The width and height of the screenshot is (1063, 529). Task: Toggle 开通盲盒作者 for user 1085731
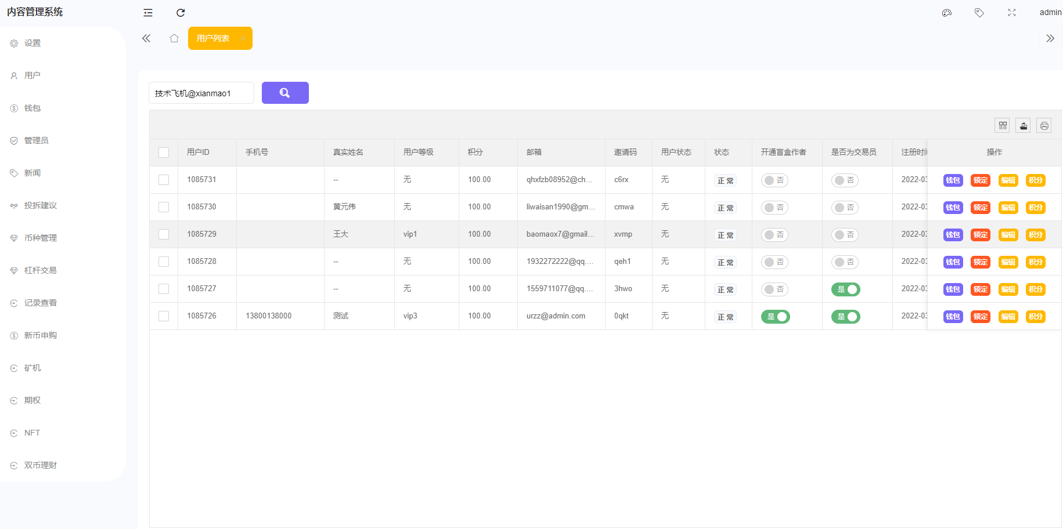coord(774,180)
